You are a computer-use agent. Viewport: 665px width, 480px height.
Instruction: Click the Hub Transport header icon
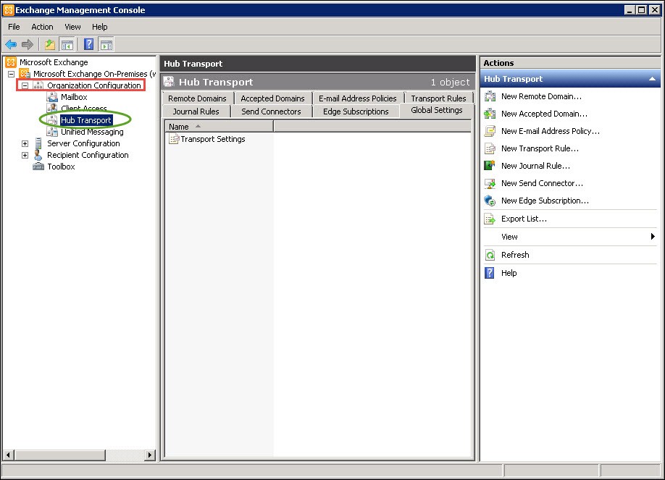(x=170, y=81)
